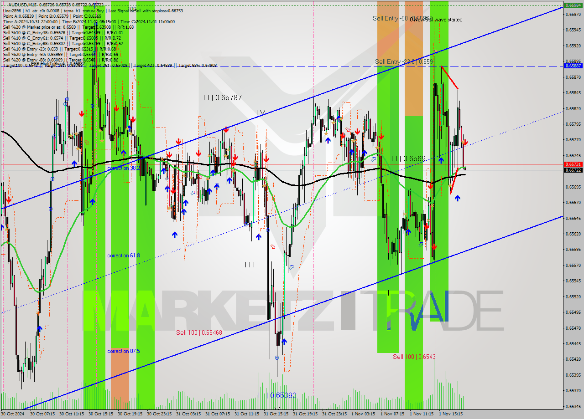Click the red 0.65731 price tag
The image size is (584, 419).
[x=573, y=164]
